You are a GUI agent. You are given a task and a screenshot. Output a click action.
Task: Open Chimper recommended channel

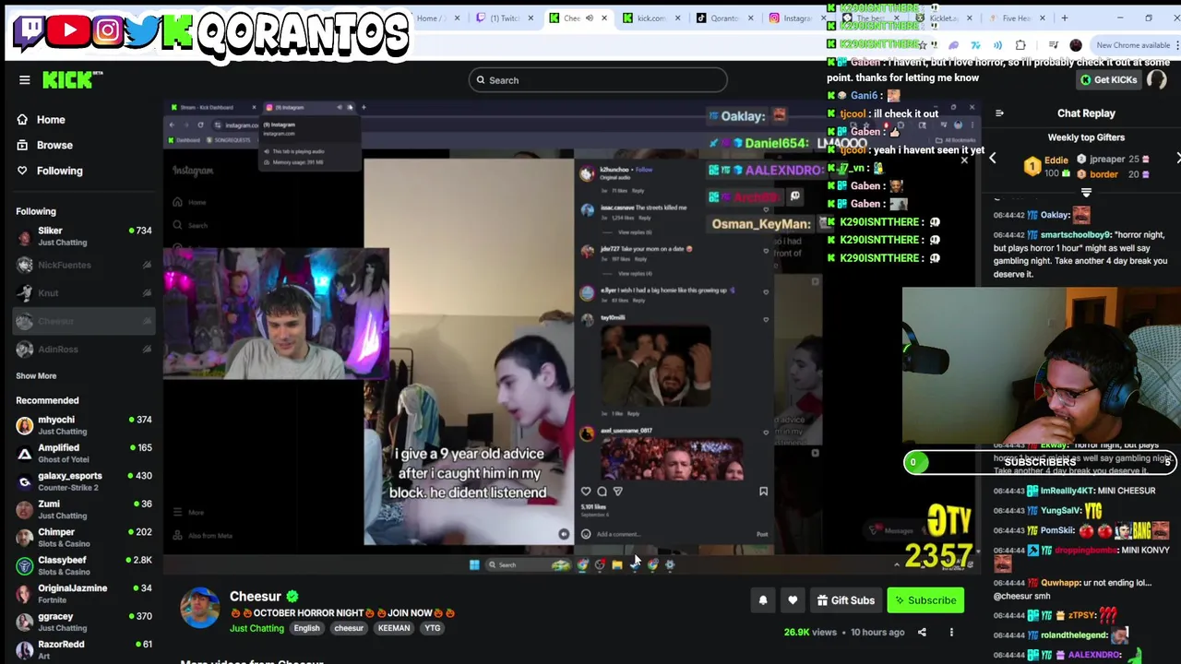click(x=83, y=538)
